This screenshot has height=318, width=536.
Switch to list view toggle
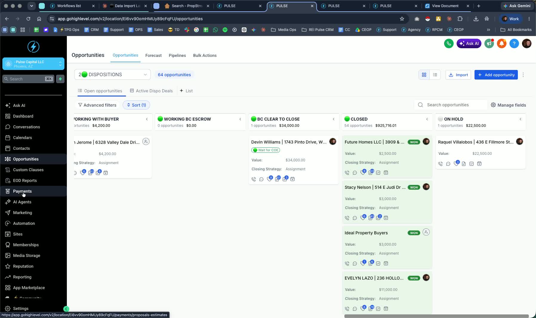click(x=435, y=75)
